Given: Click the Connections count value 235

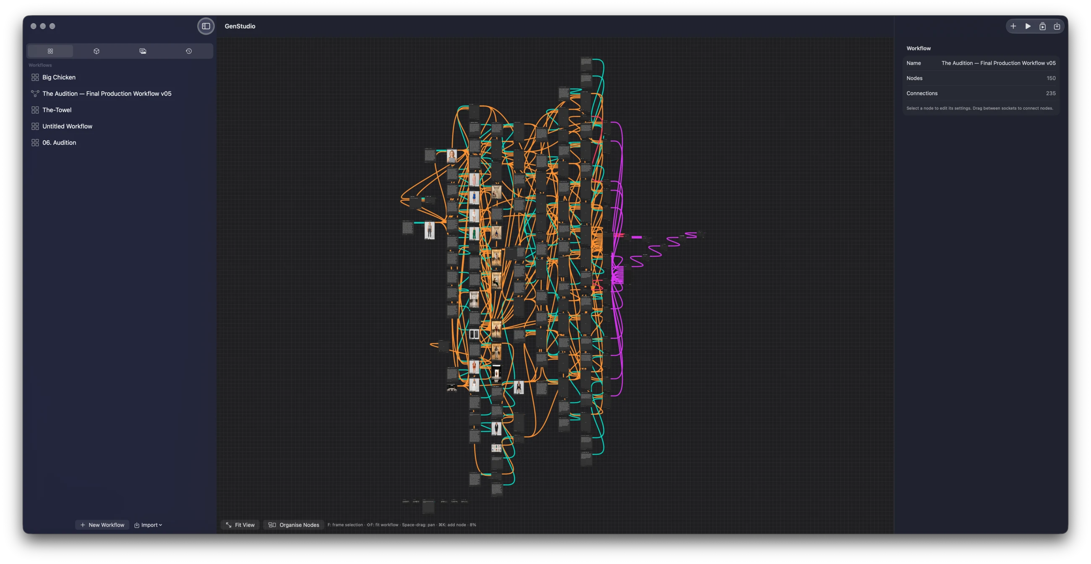Looking at the screenshot, I should [x=1050, y=94].
